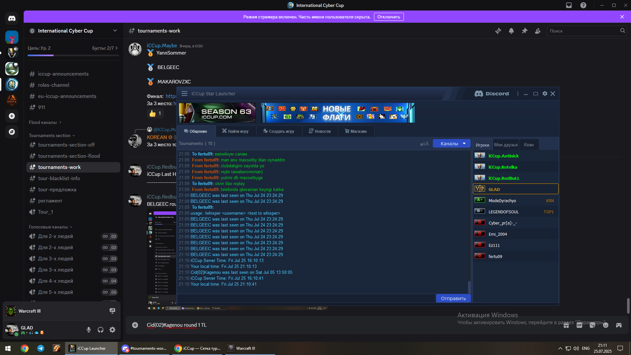This screenshot has width=631, height=355.
Task: Open server boosts Бусты 2/7 chevron
Action: [116, 48]
